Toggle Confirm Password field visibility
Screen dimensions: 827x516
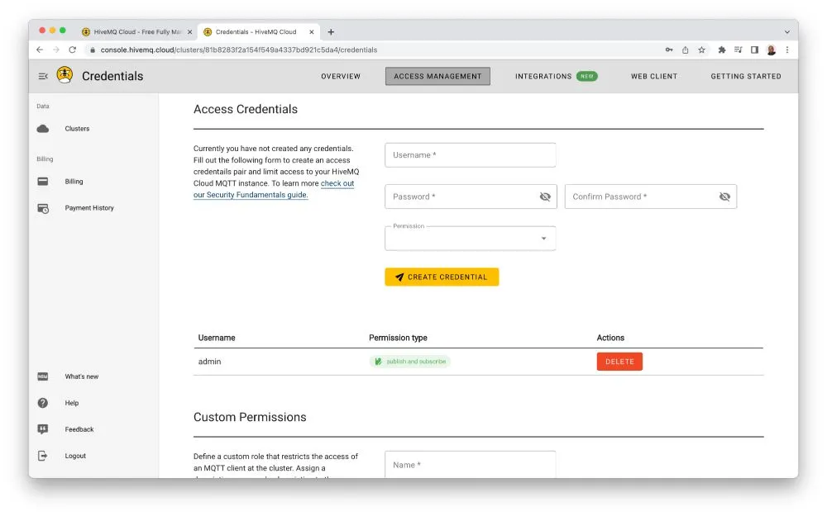(x=724, y=196)
